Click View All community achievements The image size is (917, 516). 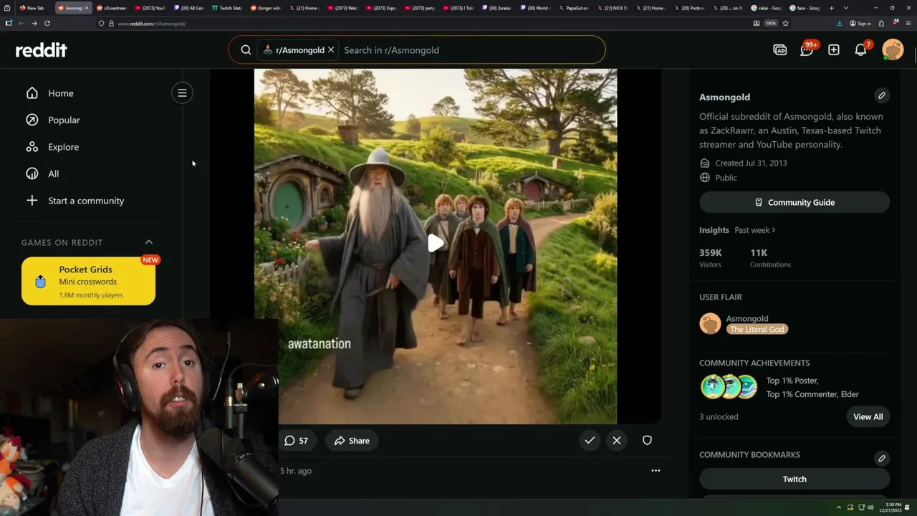click(x=868, y=416)
